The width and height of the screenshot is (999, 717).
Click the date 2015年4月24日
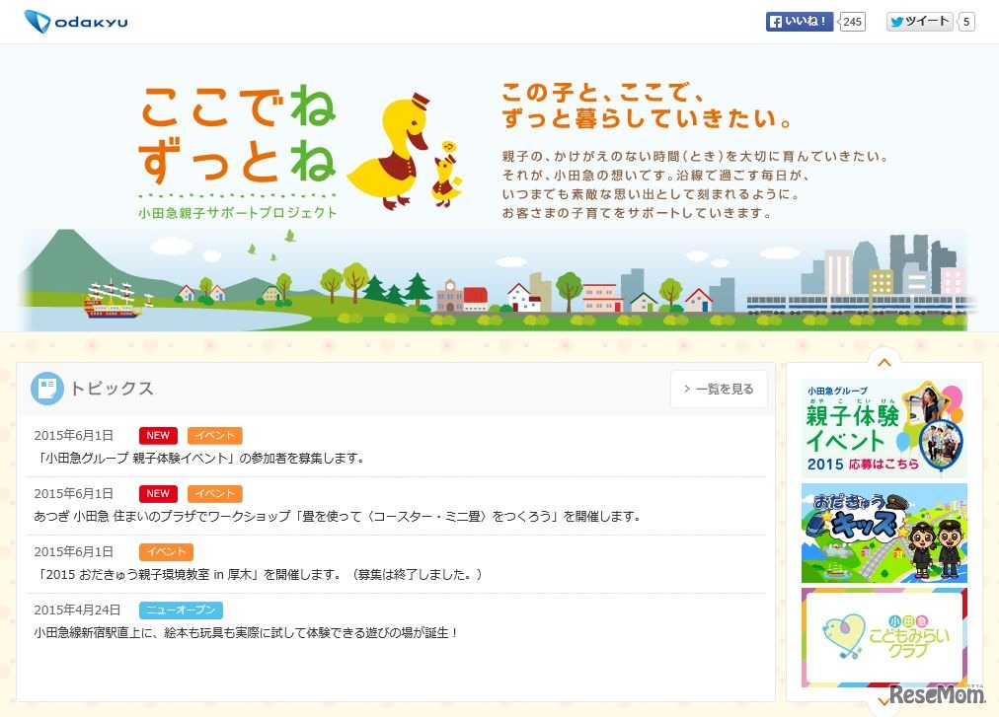point(77,610)
